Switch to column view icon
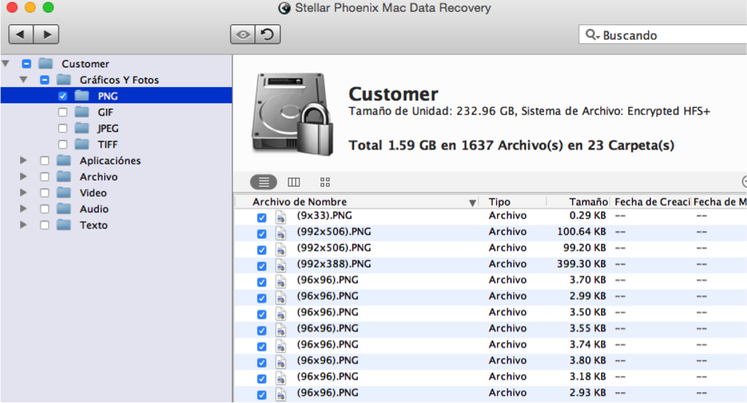 294,182
